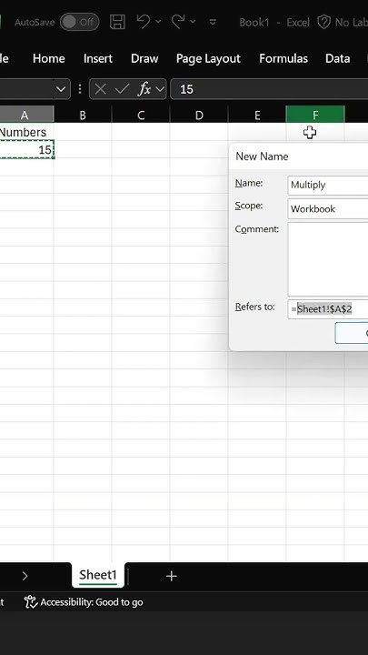This screenshot has height=655, width=368.
Task: Click the Cancel X icon in formula bar
Action: pyautogui.click(x=100, y=89)
